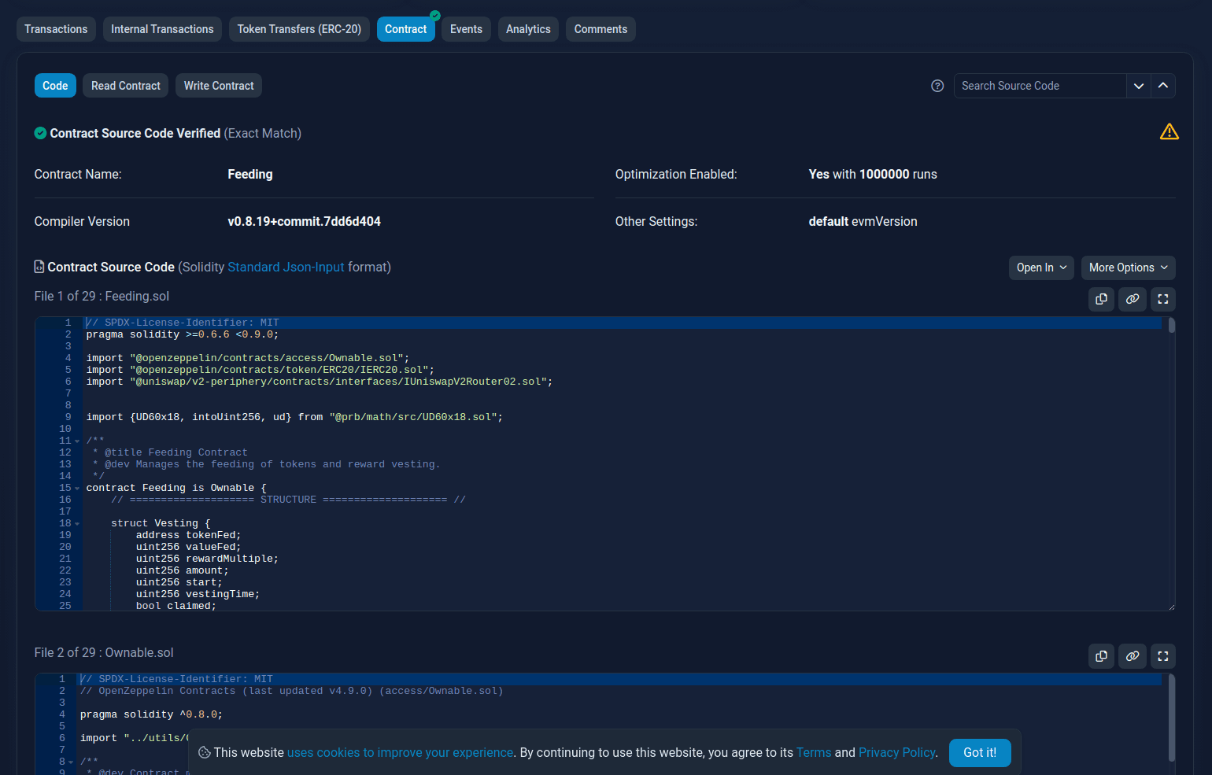Screen dimensions: 1212x775
Task: Switch to Read Contract view
Action: pos(124,85)
